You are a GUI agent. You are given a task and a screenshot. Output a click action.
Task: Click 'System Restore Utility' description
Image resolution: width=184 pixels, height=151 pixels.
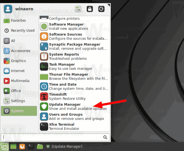click(67, 99)
